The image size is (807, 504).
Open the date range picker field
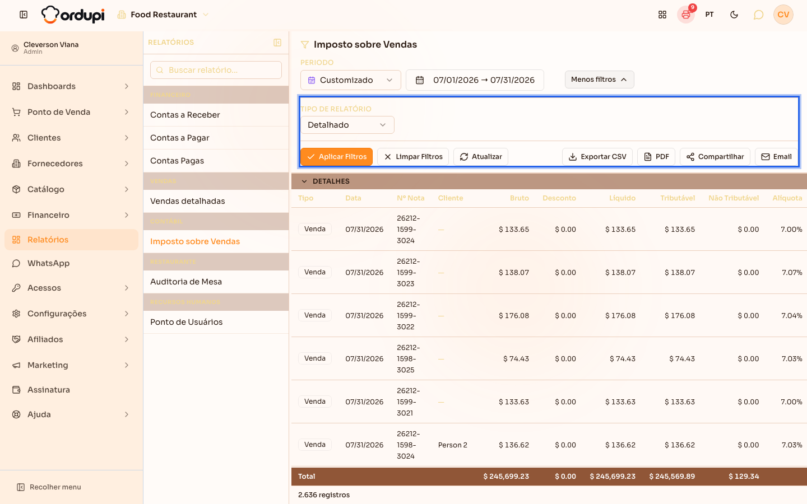click(475, 80)
